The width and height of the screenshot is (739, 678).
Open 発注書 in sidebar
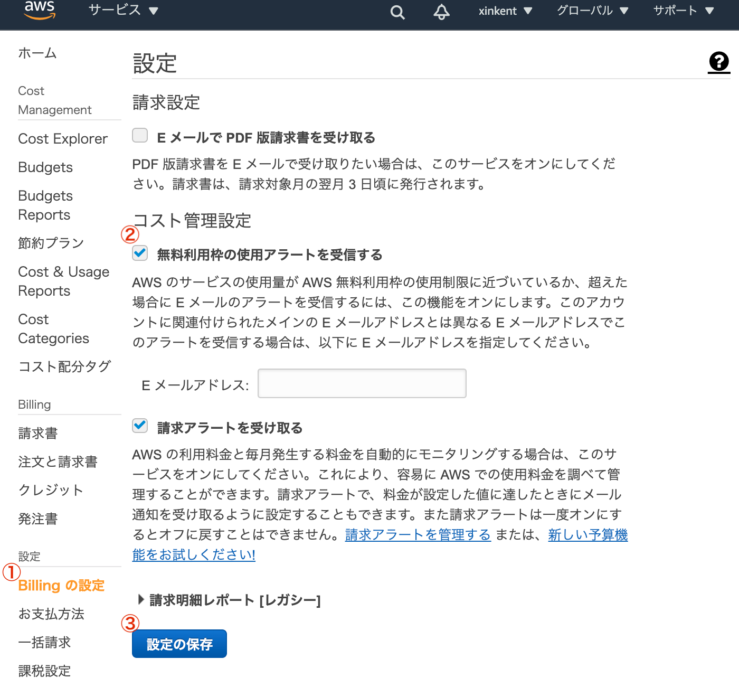38,519
